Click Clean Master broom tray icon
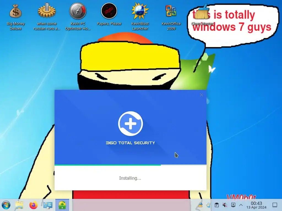The height and width of the screenshot is (211, 282). [x=200, y=205]
